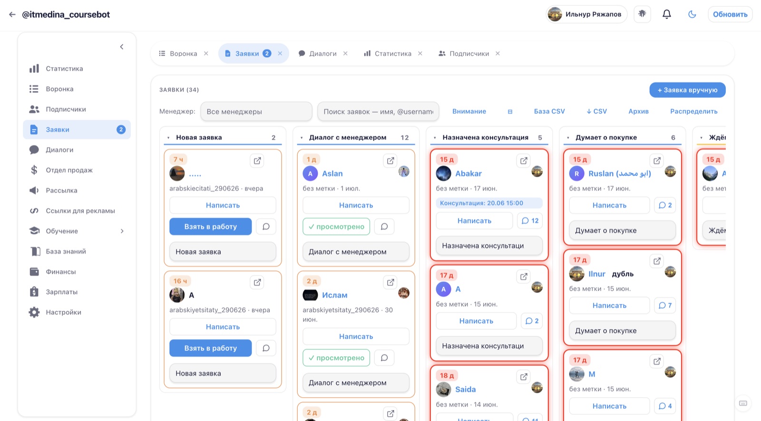
Task: Close the Диалоги tab
Action: pos(345,54)
